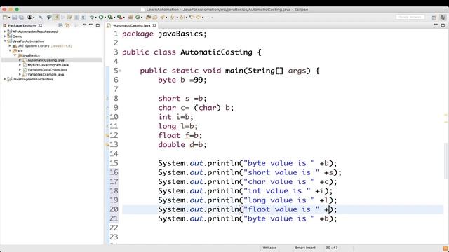Click the 20 : 47 cursor position status
Viewport: 449px width, 252px height.
pos(331,248)
